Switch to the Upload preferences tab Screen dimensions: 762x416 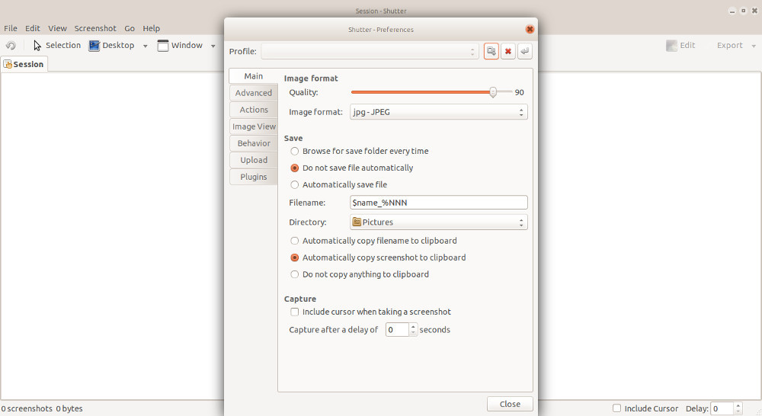point(253,160)
